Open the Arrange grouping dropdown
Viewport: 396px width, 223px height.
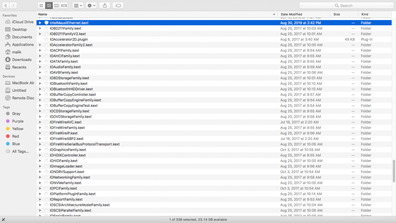78,6
